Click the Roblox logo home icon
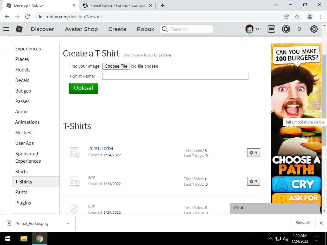327x245 pixels. (19, 29)
